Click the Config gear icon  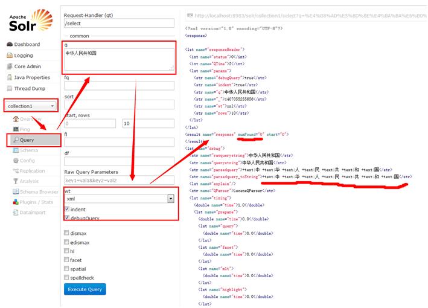coord(16,161)
